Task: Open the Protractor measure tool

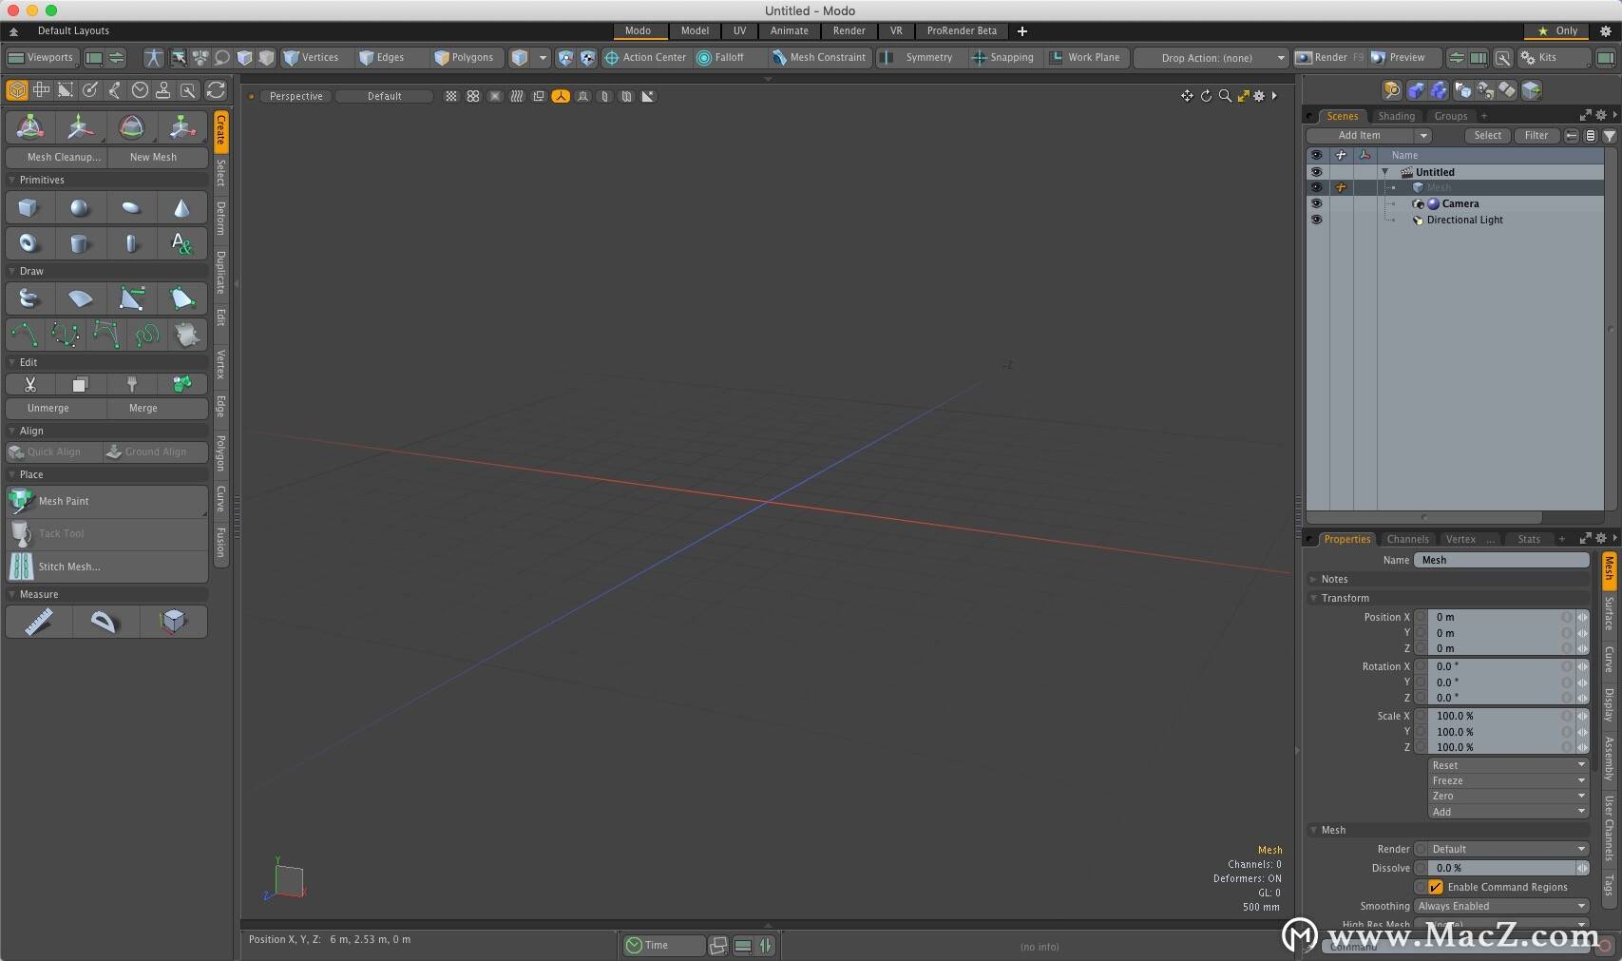Action: pyautogui.click(x=104, y=622)
